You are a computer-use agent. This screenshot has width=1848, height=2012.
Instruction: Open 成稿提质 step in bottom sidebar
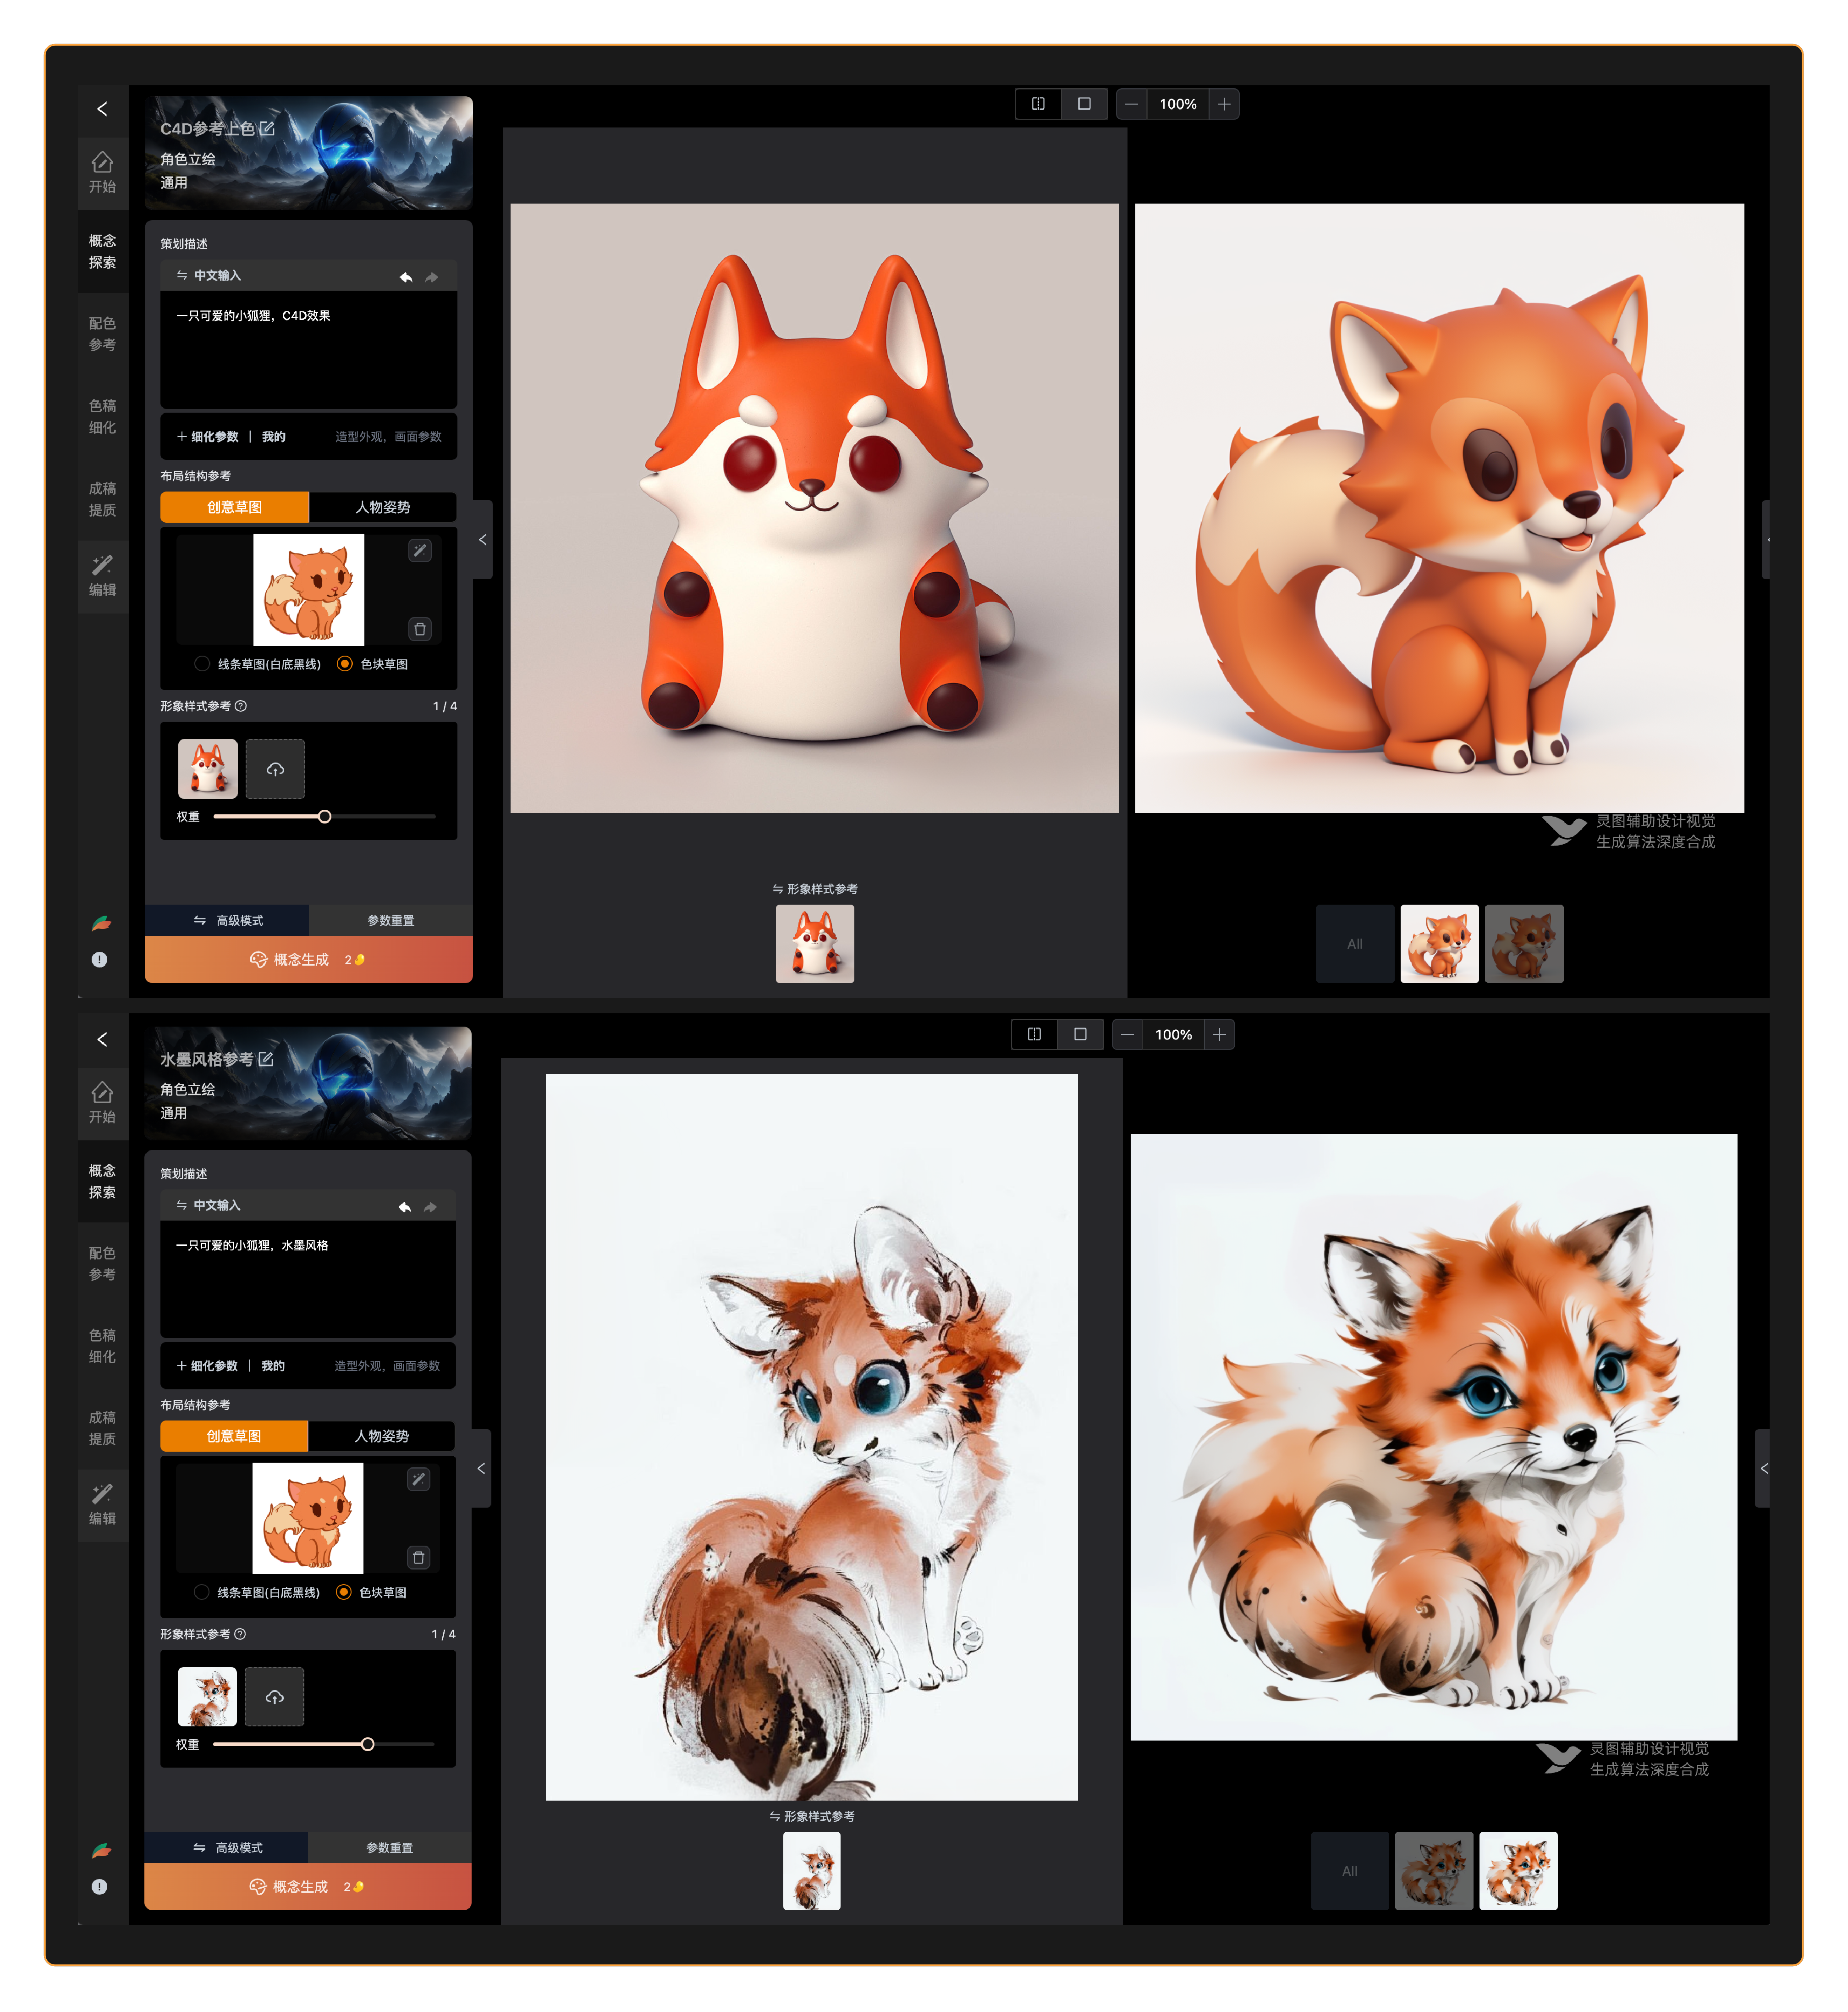[102, 1428]
